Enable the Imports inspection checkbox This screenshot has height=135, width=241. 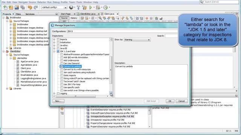click(x=58, y=39)
